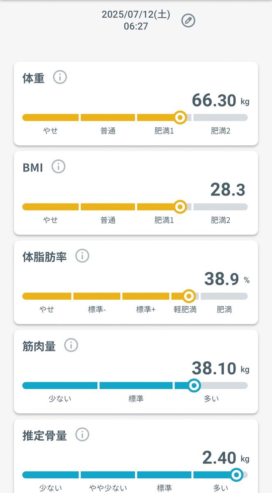Select the 38.10 kg muscle mass value
This screenshot has width=272, height=493.
(x=221, y=369)
